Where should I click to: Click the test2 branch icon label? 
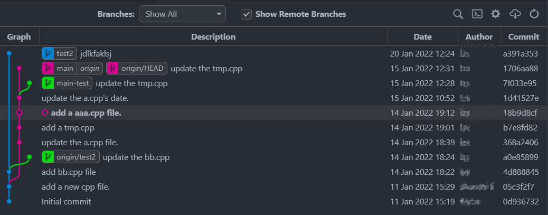pos(48,53)
